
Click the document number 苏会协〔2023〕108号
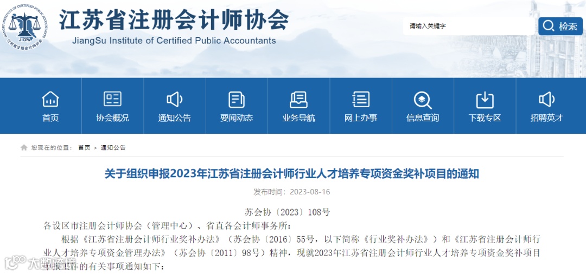click(288, 212)
